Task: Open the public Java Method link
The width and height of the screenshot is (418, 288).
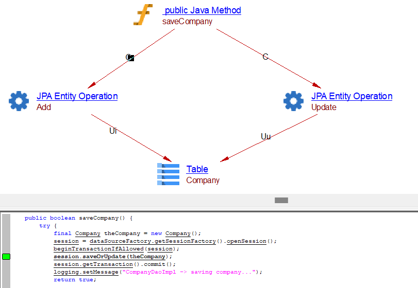Action: click(202, 10)
